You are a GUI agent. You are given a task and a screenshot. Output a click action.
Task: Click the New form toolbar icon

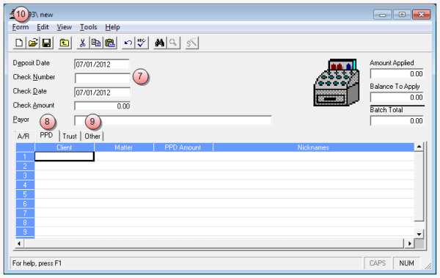tap(19, 43)
